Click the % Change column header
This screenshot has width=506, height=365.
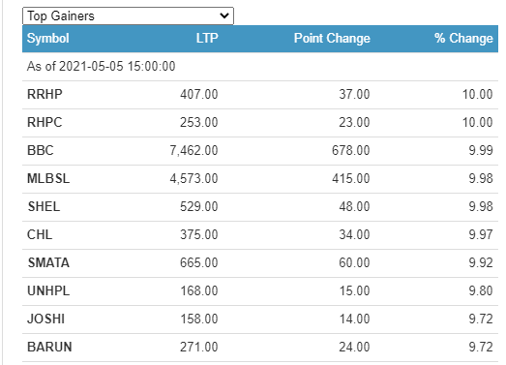coord(463,39)
